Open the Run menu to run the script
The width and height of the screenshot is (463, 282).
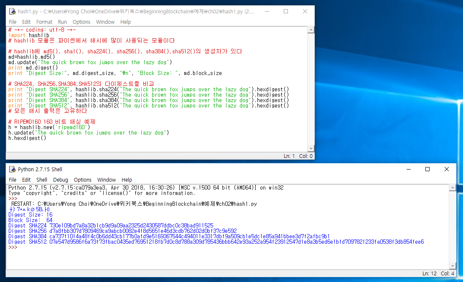point(63,22)
